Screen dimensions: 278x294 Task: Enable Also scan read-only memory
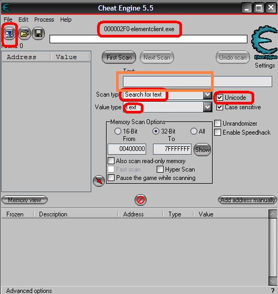111,161
